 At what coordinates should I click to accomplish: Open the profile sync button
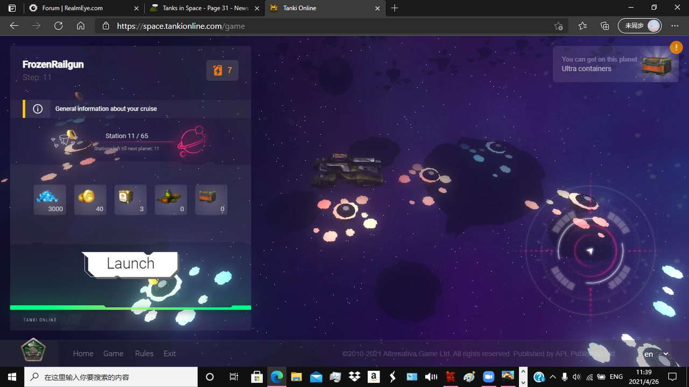pos(639,26)
